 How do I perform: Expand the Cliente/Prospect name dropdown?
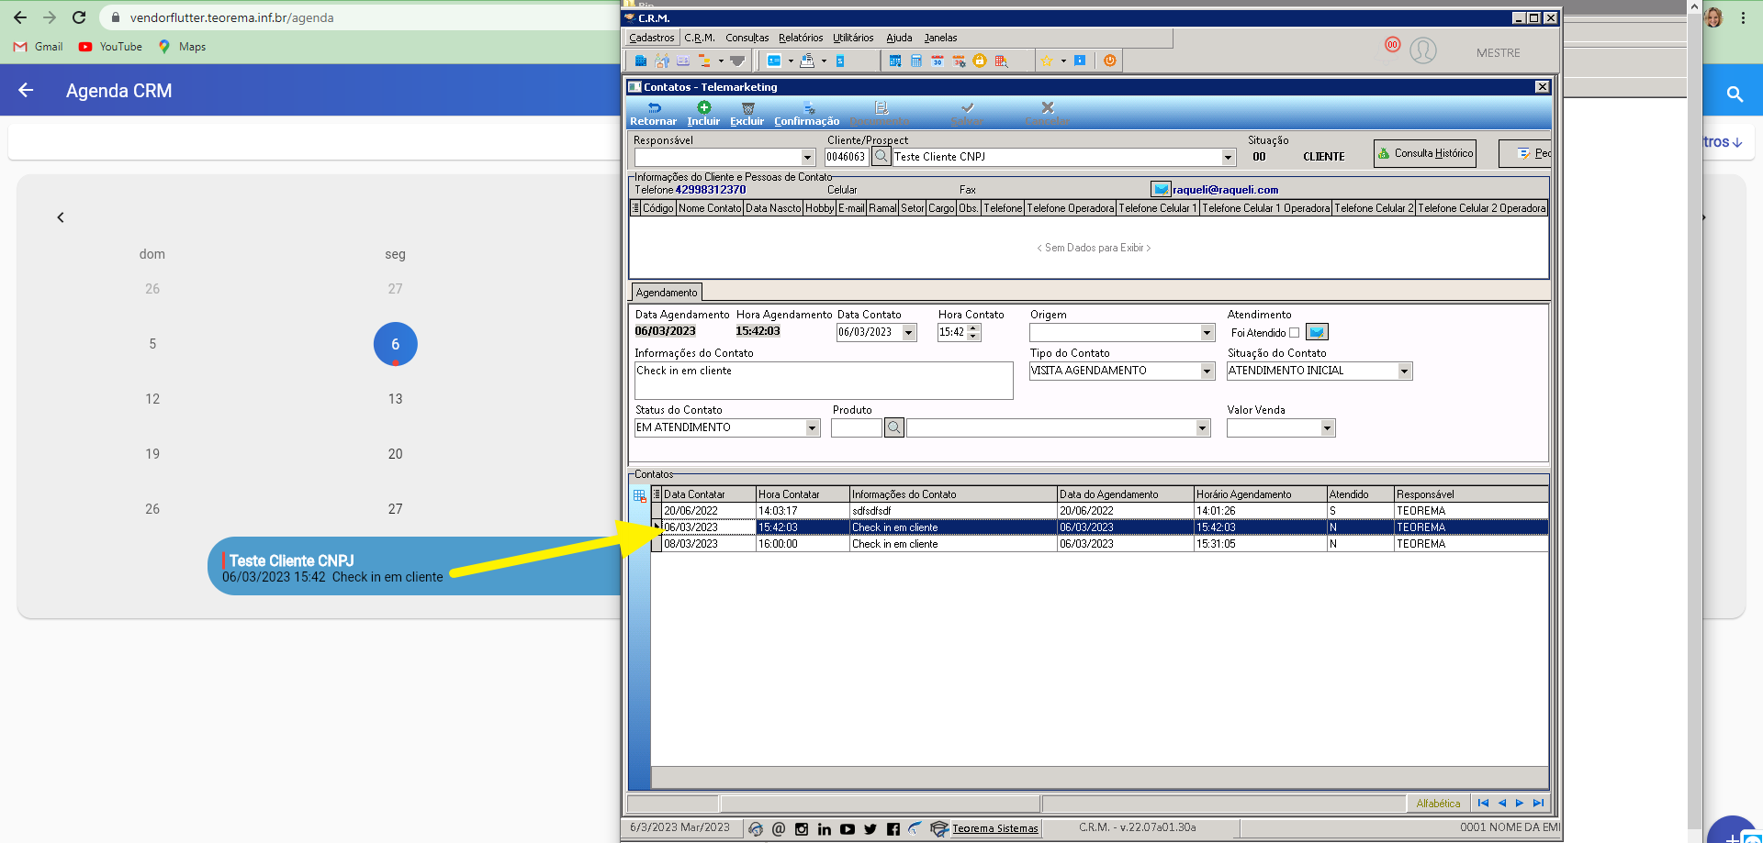coord(1229,157)
